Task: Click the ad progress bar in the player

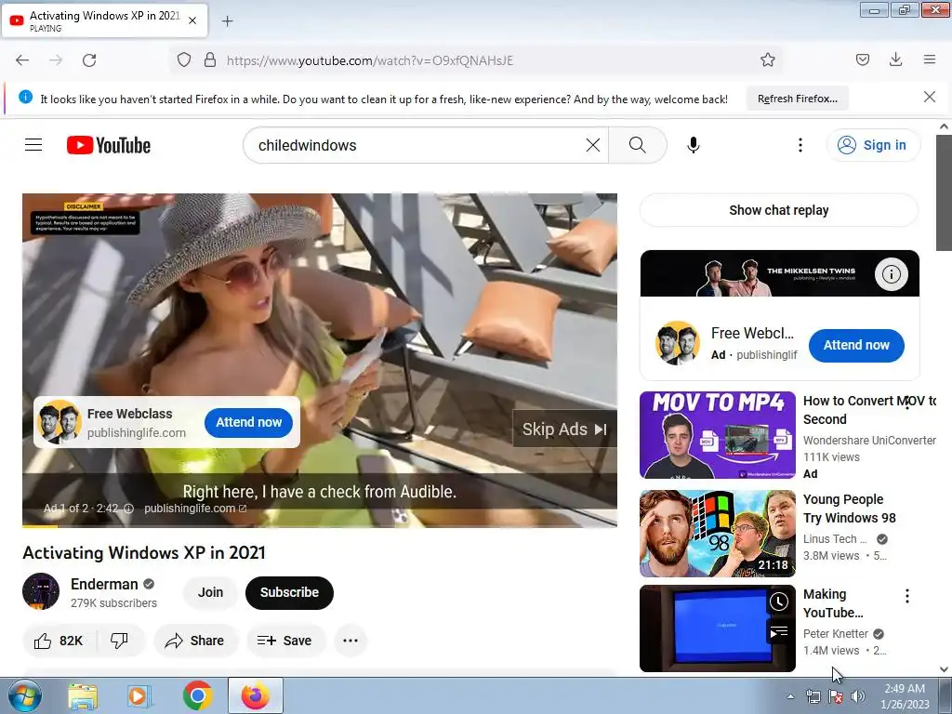Action: tap(320, 526)
